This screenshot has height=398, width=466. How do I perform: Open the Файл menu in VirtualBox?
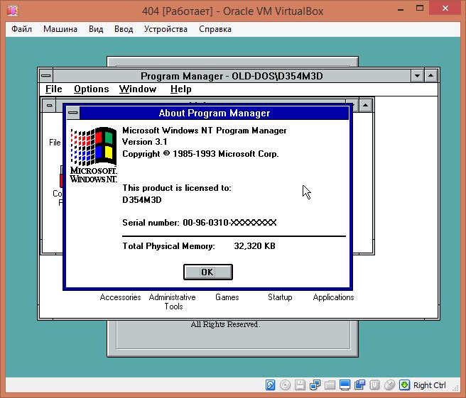tap(21, 29)
